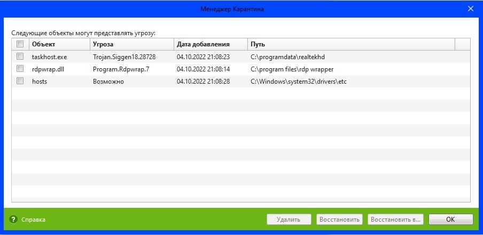Screen dimensions: 483x235
Task: Close the Менеджер Карантина window
Action: [470, 9]
